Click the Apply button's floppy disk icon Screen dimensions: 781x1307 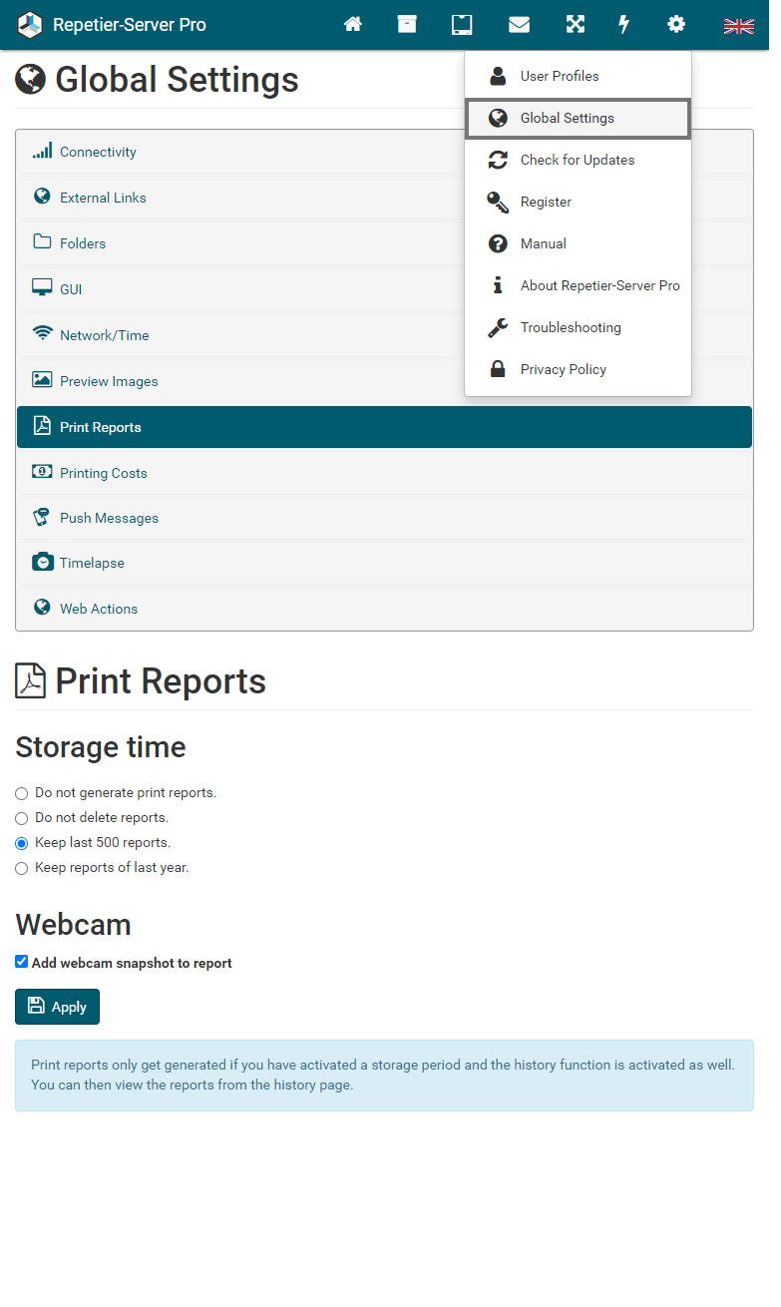pos(37,1006)
